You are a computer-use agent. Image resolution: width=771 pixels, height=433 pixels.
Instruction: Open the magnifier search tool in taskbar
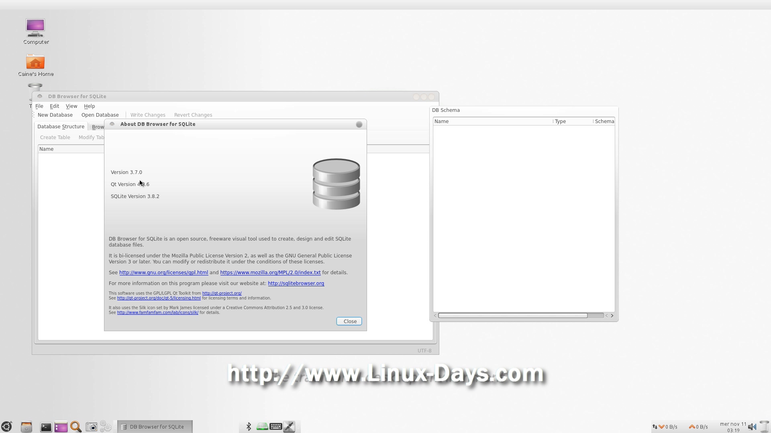[x=76, y=427]
